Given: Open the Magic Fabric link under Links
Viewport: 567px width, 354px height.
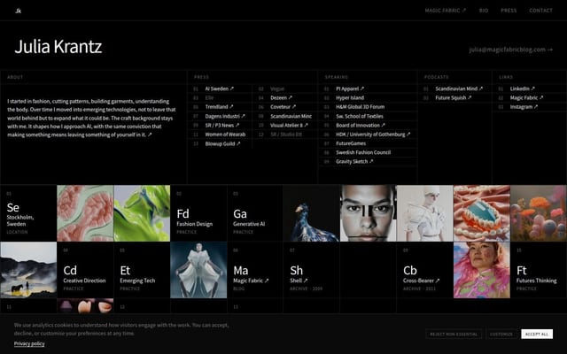Looking at the screenshot, I should [526, 97].
